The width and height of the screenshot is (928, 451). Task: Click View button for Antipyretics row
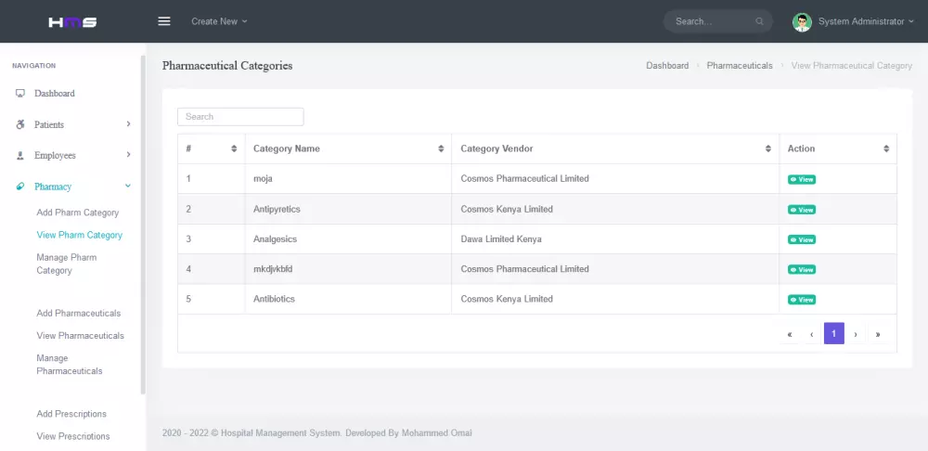[x=801, y=210]
